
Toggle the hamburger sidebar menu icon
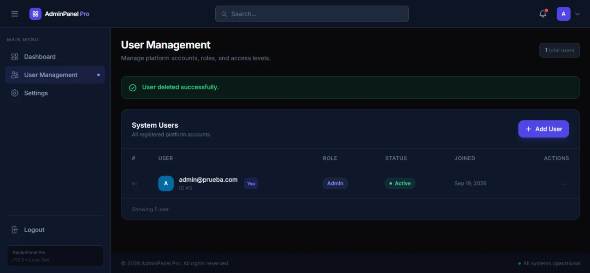coord(15,14)
